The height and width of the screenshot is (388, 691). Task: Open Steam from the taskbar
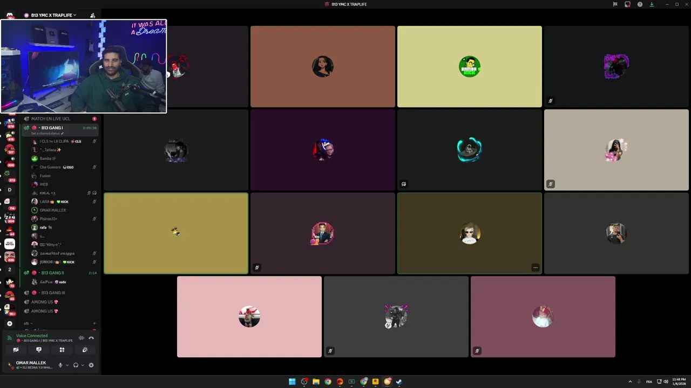399,382
